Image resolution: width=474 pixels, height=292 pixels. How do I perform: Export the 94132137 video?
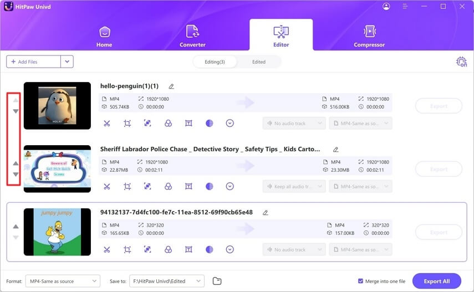click(x=439, y=233)
